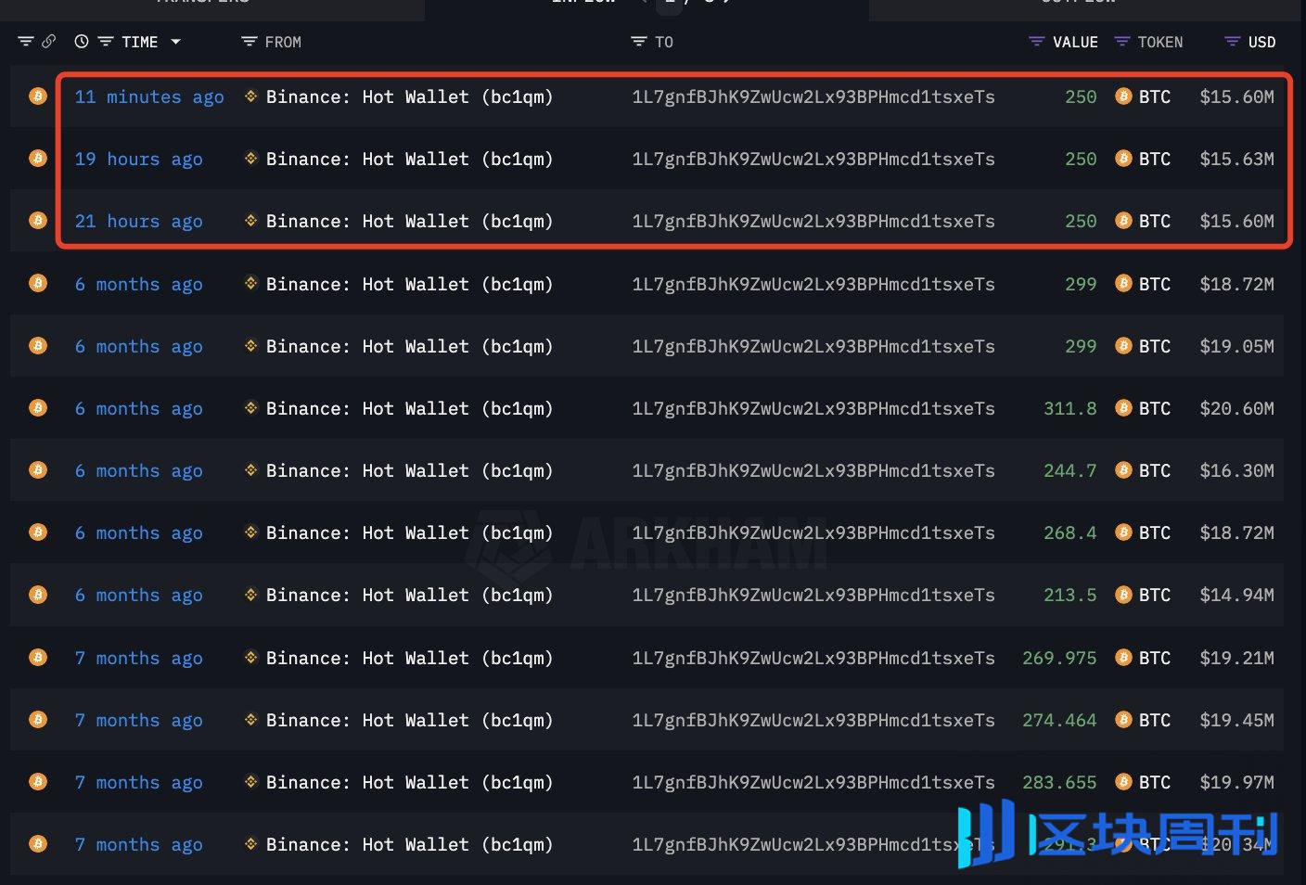Click Bitcoin chain icon on the $18.72M 299 BTC row
The height and width of the screenshot is (885, 1306).
[x=38, y=283]
